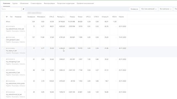This screenshot has width=177, height=99.
Task: Click the Отказы, % column header
Action: click(105, 17)
